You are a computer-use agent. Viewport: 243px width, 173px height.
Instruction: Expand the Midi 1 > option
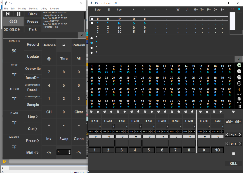click(x=33, y=153)
